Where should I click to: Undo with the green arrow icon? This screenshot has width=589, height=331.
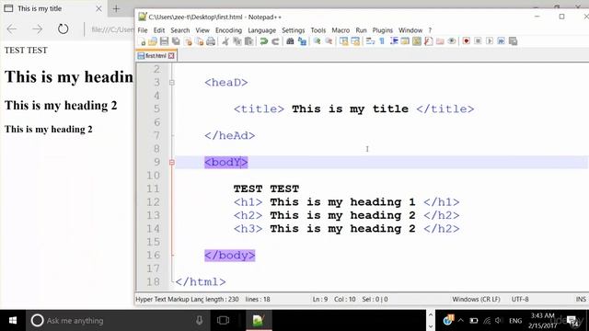(x=264, y=41)
